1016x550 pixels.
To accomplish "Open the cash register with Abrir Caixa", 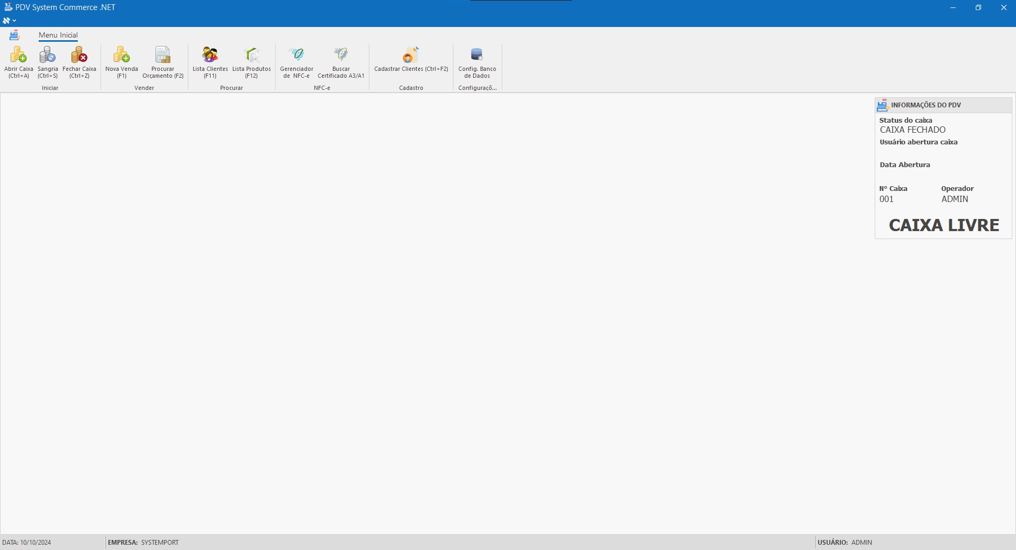I will 19,62.
